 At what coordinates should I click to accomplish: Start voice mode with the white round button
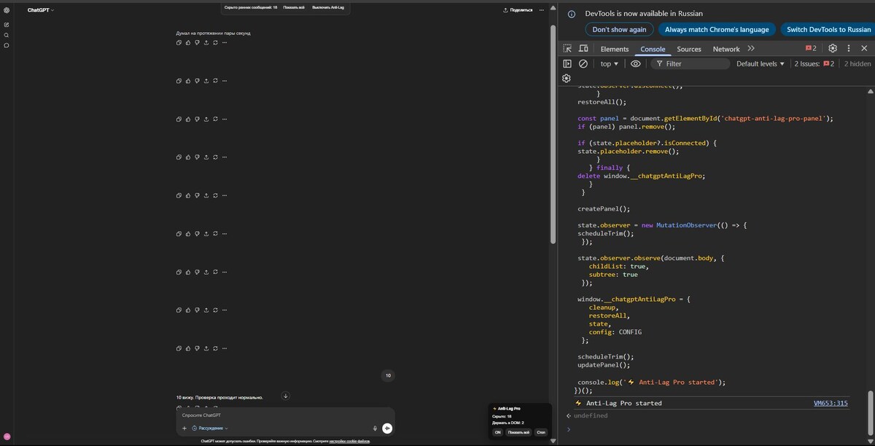pyautogui.click(x=387, y=429)
